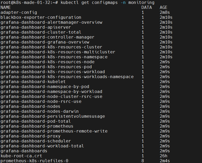Select grafana-dashboard-nodes-darwin entry

(40, 111)
